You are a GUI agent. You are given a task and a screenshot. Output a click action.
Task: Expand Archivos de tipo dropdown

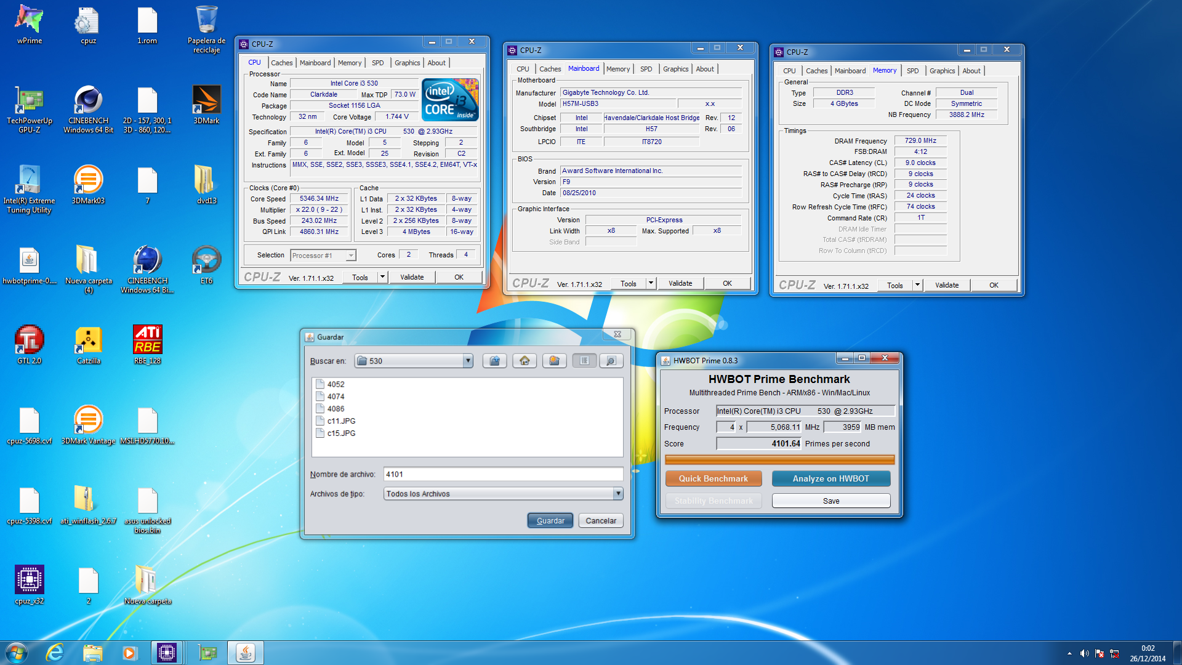coord(618,494)
